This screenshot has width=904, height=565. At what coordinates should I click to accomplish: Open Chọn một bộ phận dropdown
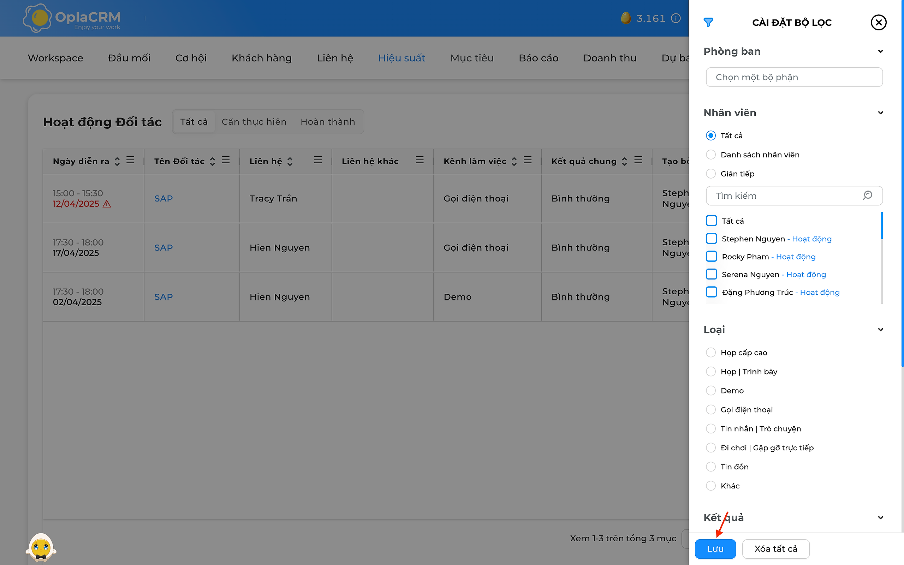click(794, 77)
